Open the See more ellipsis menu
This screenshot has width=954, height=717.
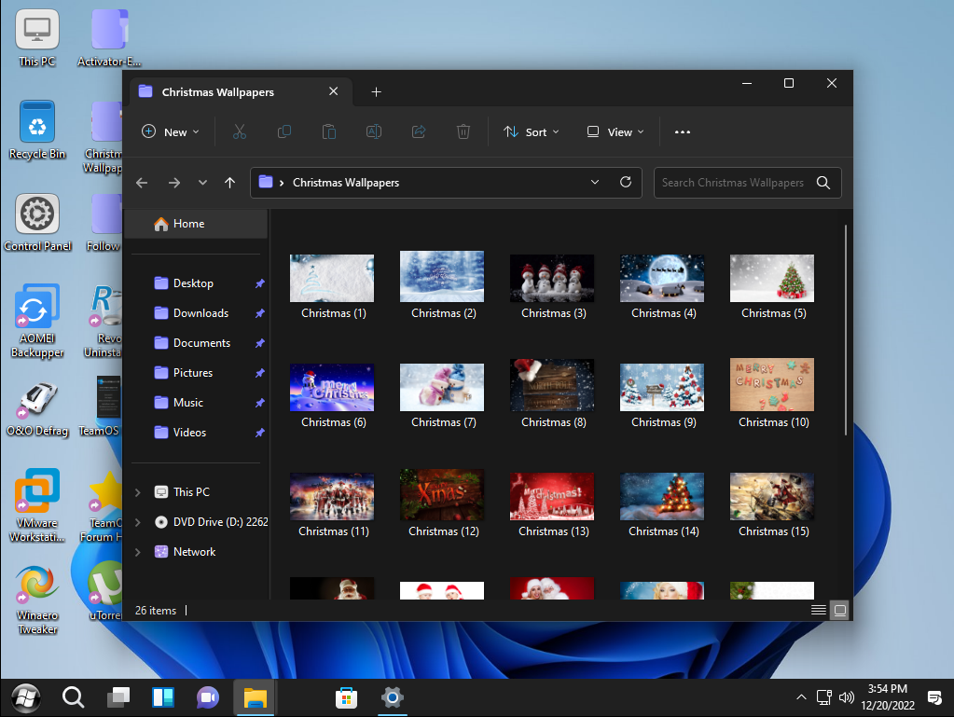[683, 132]
